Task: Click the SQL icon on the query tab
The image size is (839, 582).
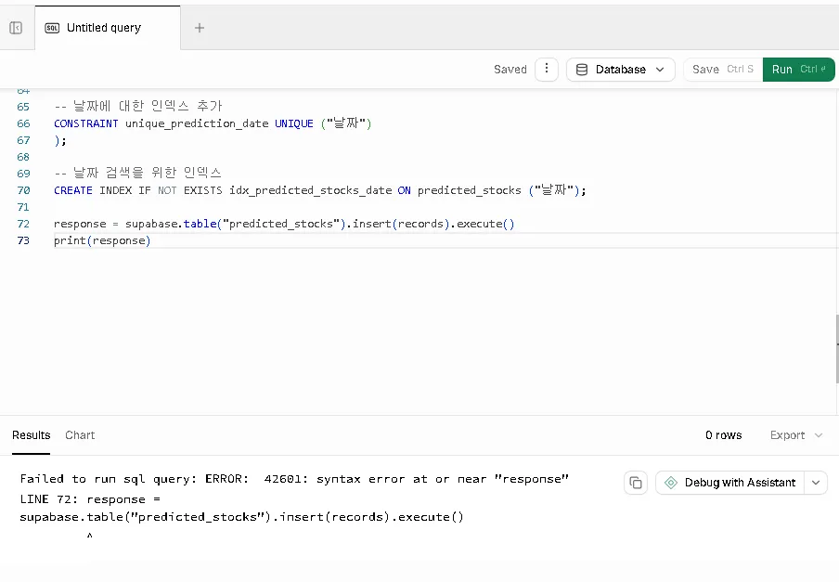Action: tap(52, 28)
